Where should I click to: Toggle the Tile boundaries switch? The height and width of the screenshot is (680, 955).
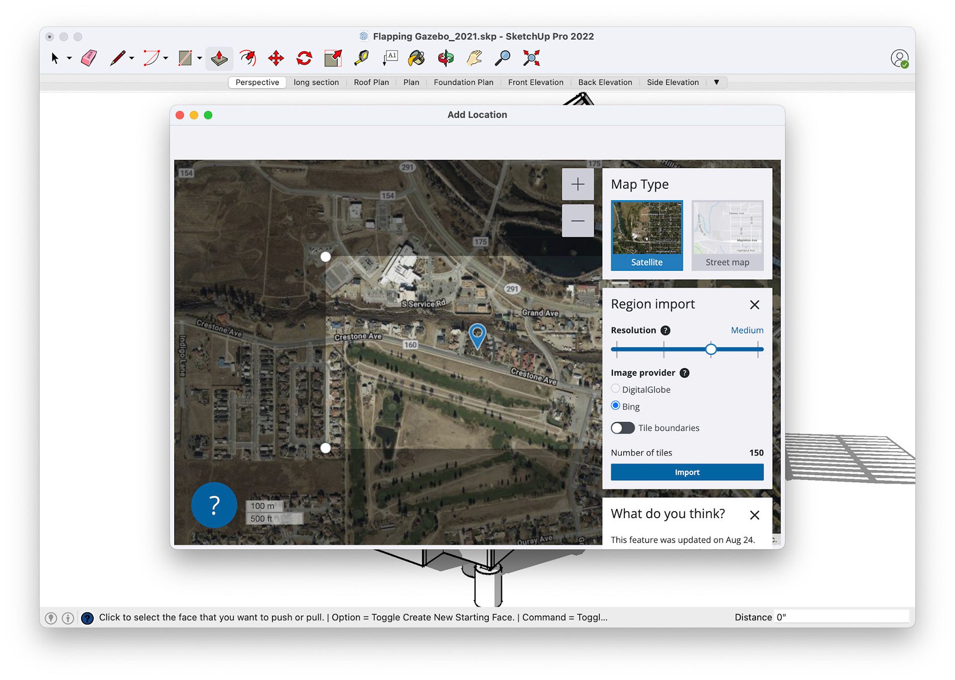[x=622, y=428]
